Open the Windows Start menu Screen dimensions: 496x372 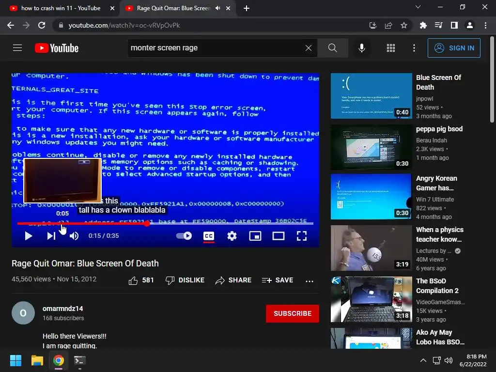(15, 360)
